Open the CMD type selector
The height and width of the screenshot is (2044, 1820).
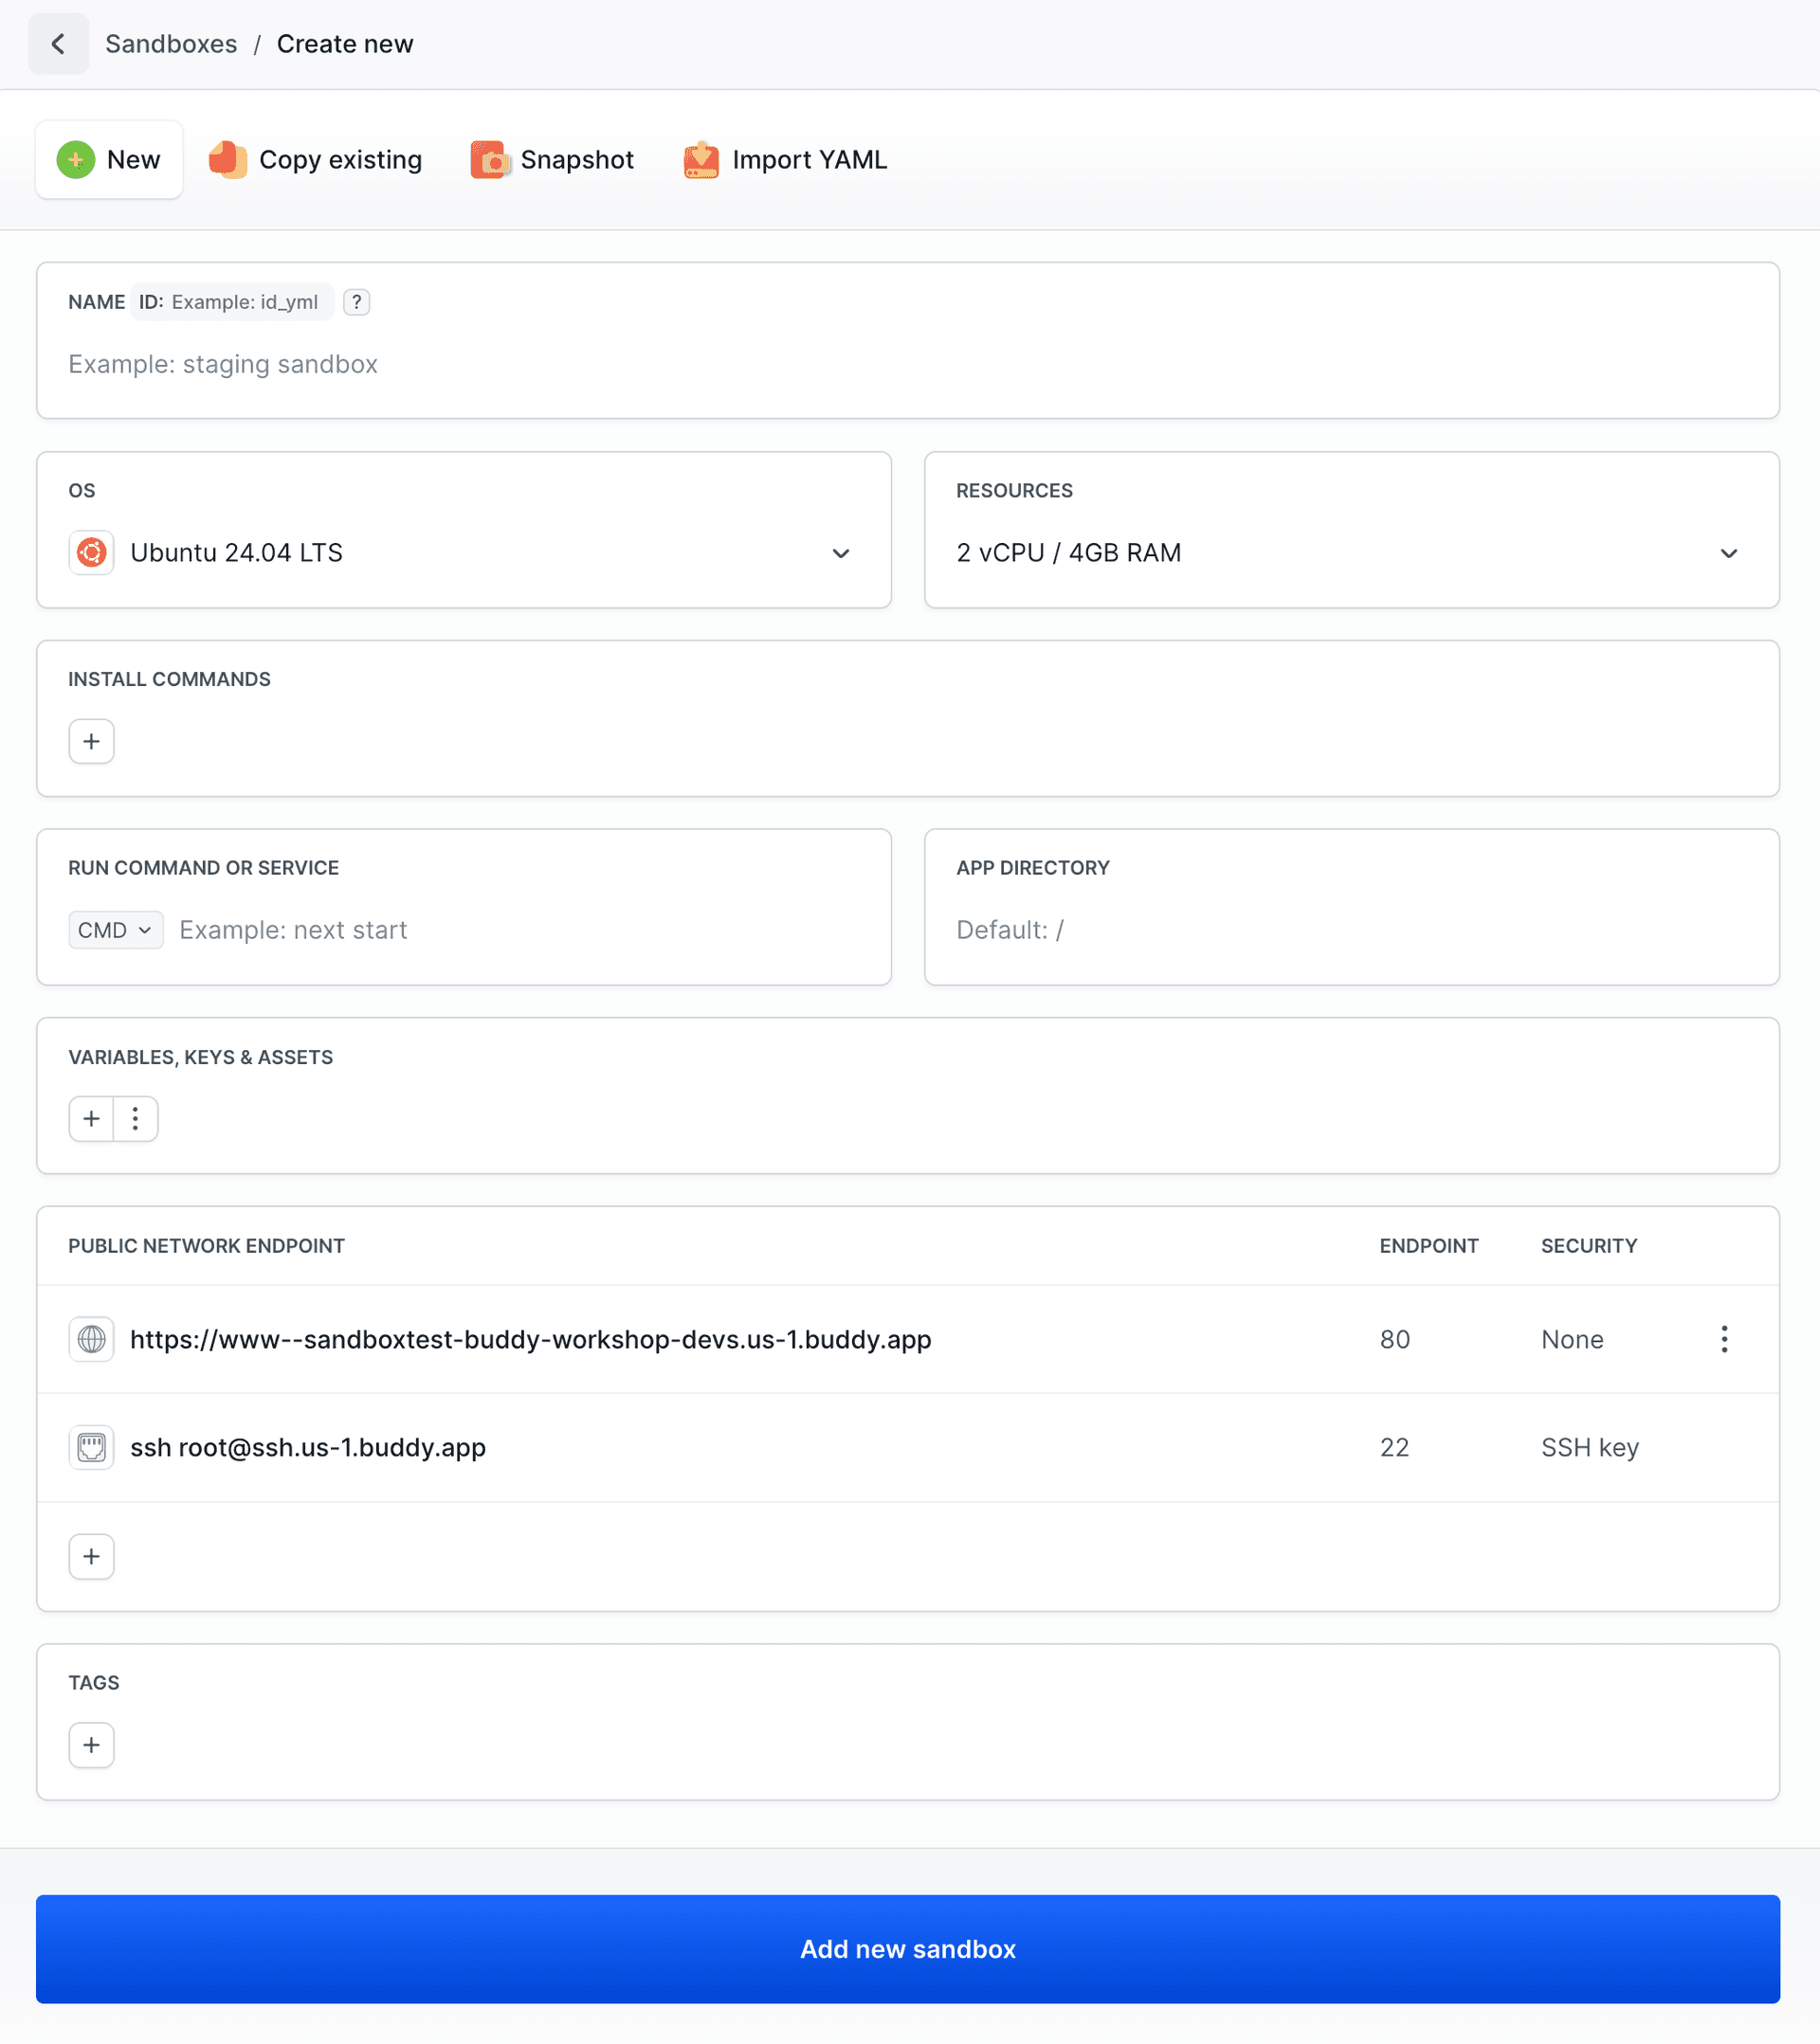click(x=115, y=930)
